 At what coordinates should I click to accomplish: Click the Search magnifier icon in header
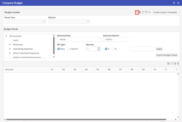tap(150, 12)
